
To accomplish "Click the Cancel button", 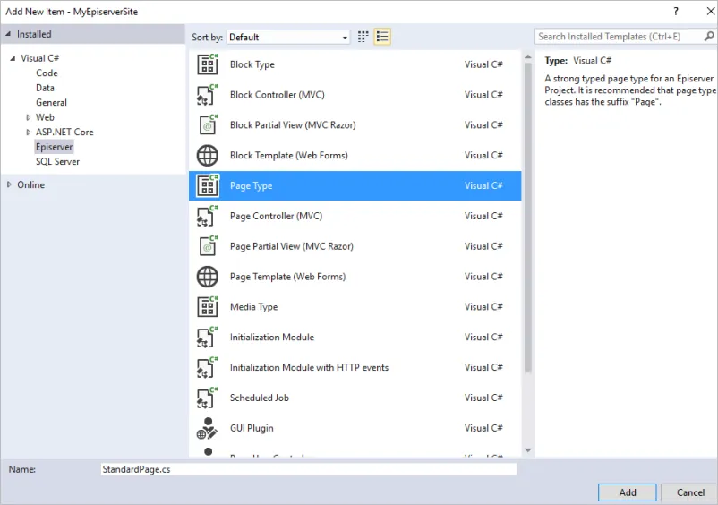I will [x=690, y=492].
